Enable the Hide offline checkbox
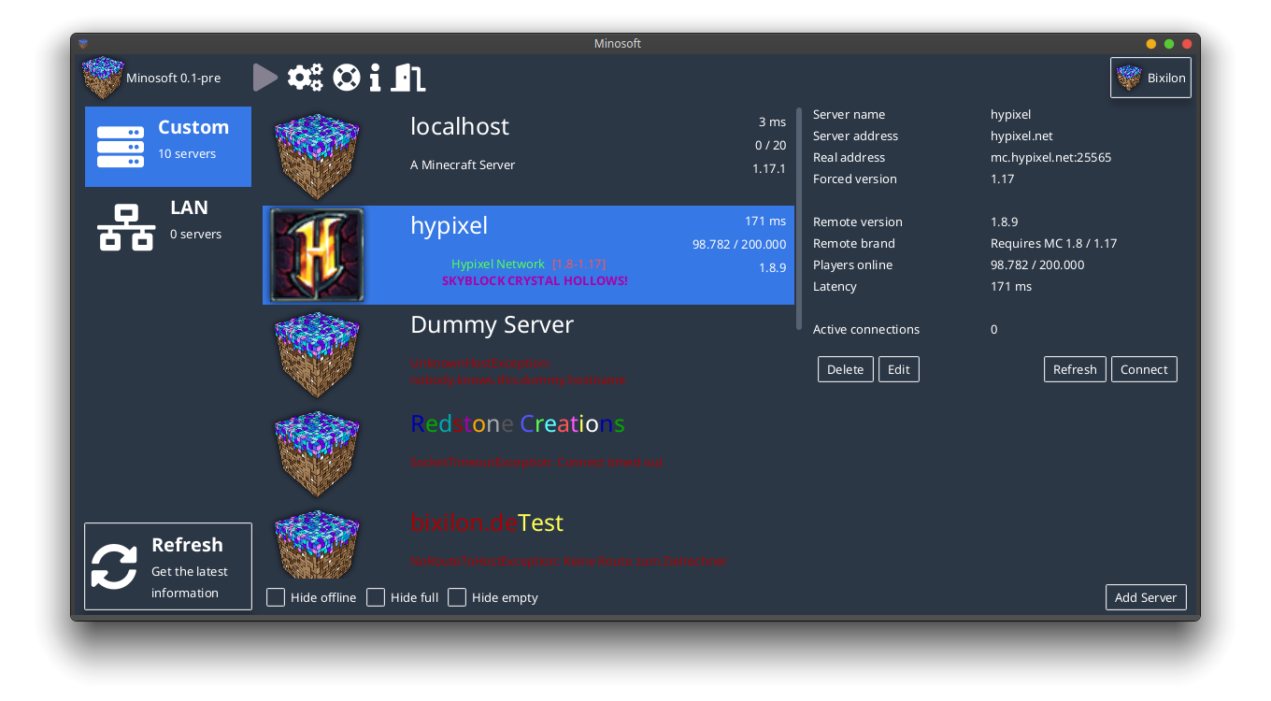This screenshot has width=1271, height=701. click(x=276, y=597)
